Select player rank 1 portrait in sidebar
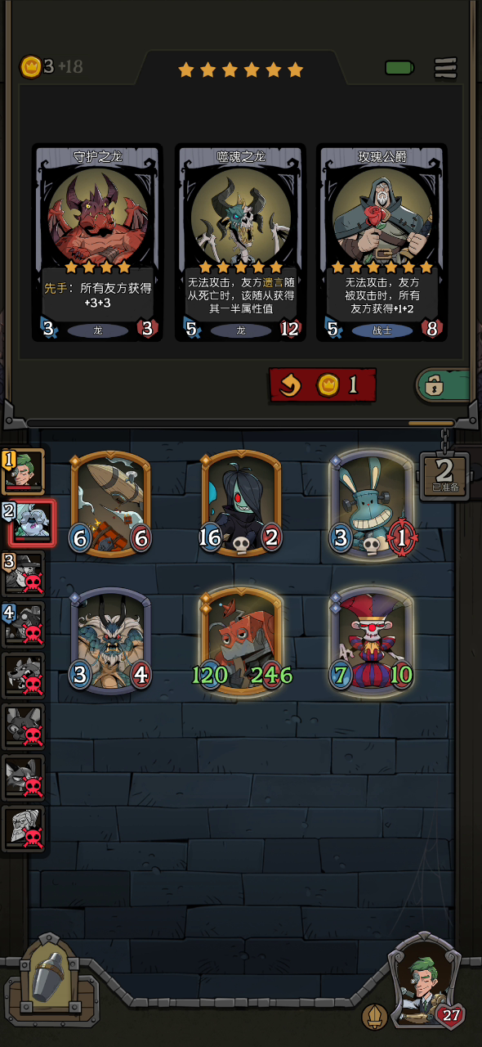This screenshot has height=1047, width=482. click(23, 471)
